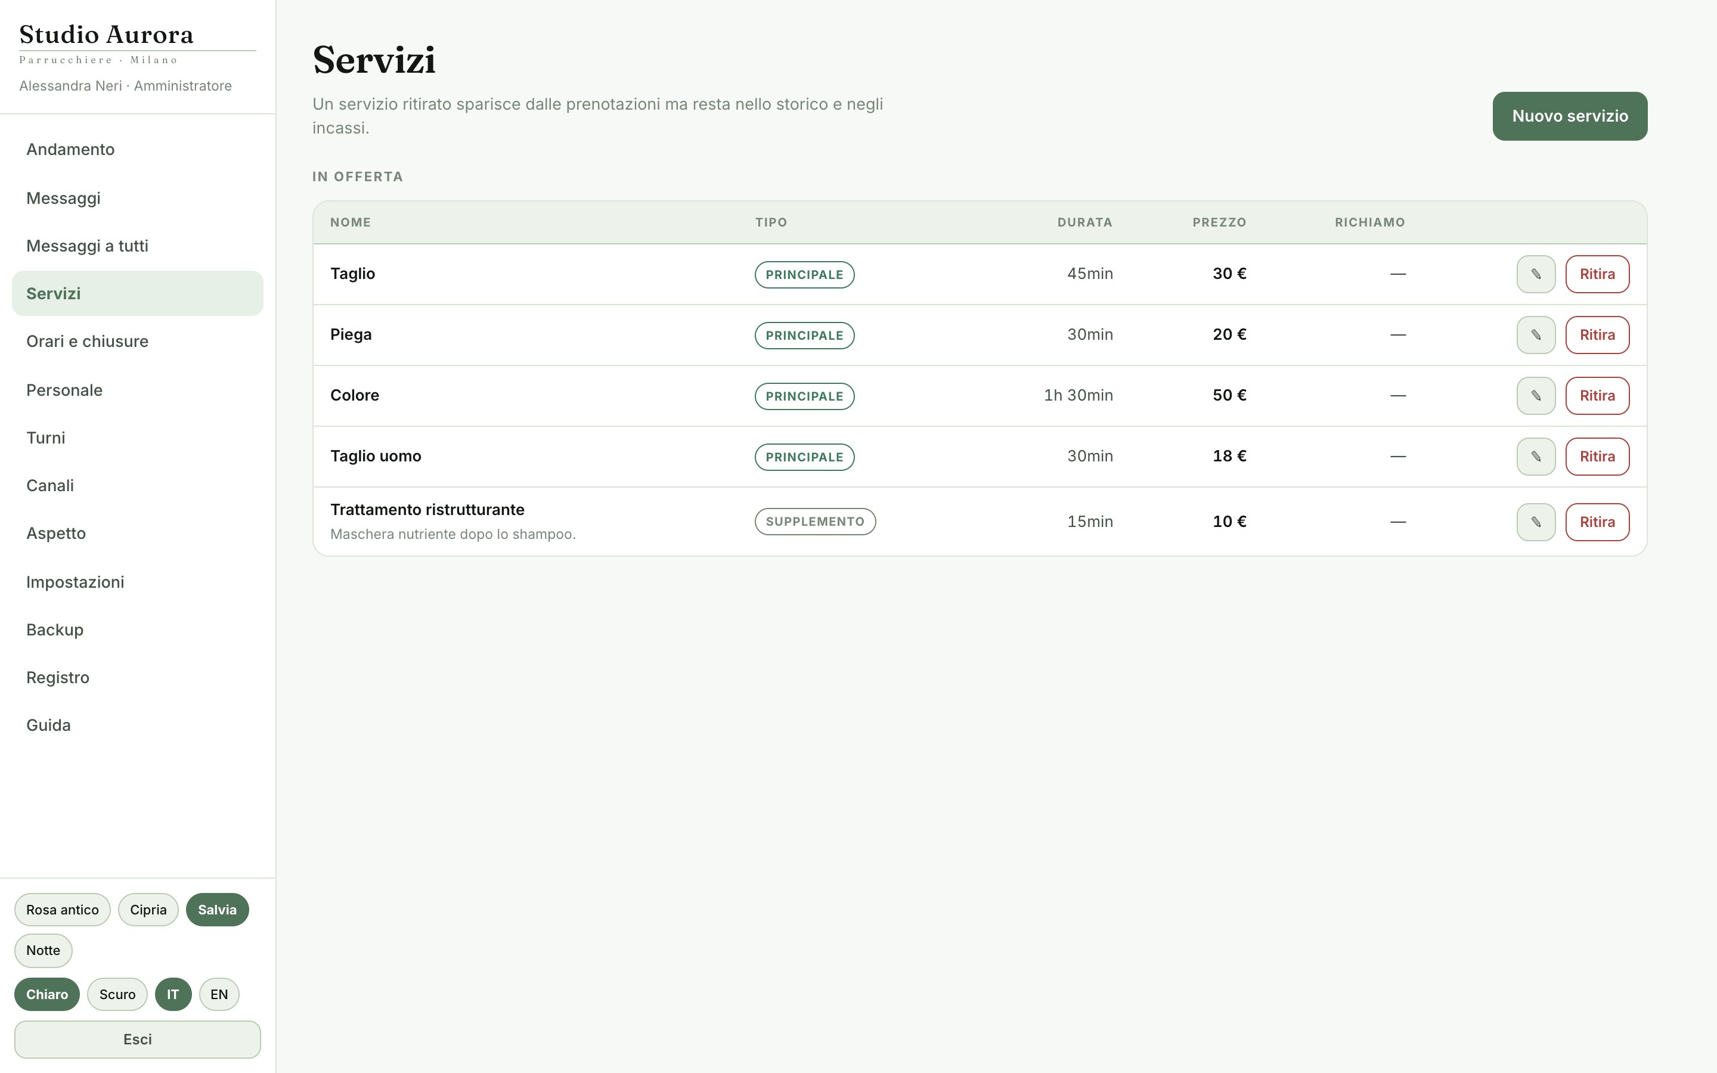Image resolution: width=1717 pixels, height=1073 pixels.
Task: Click the pencil icon for Piega
Action: click(x=1535, y=335)
